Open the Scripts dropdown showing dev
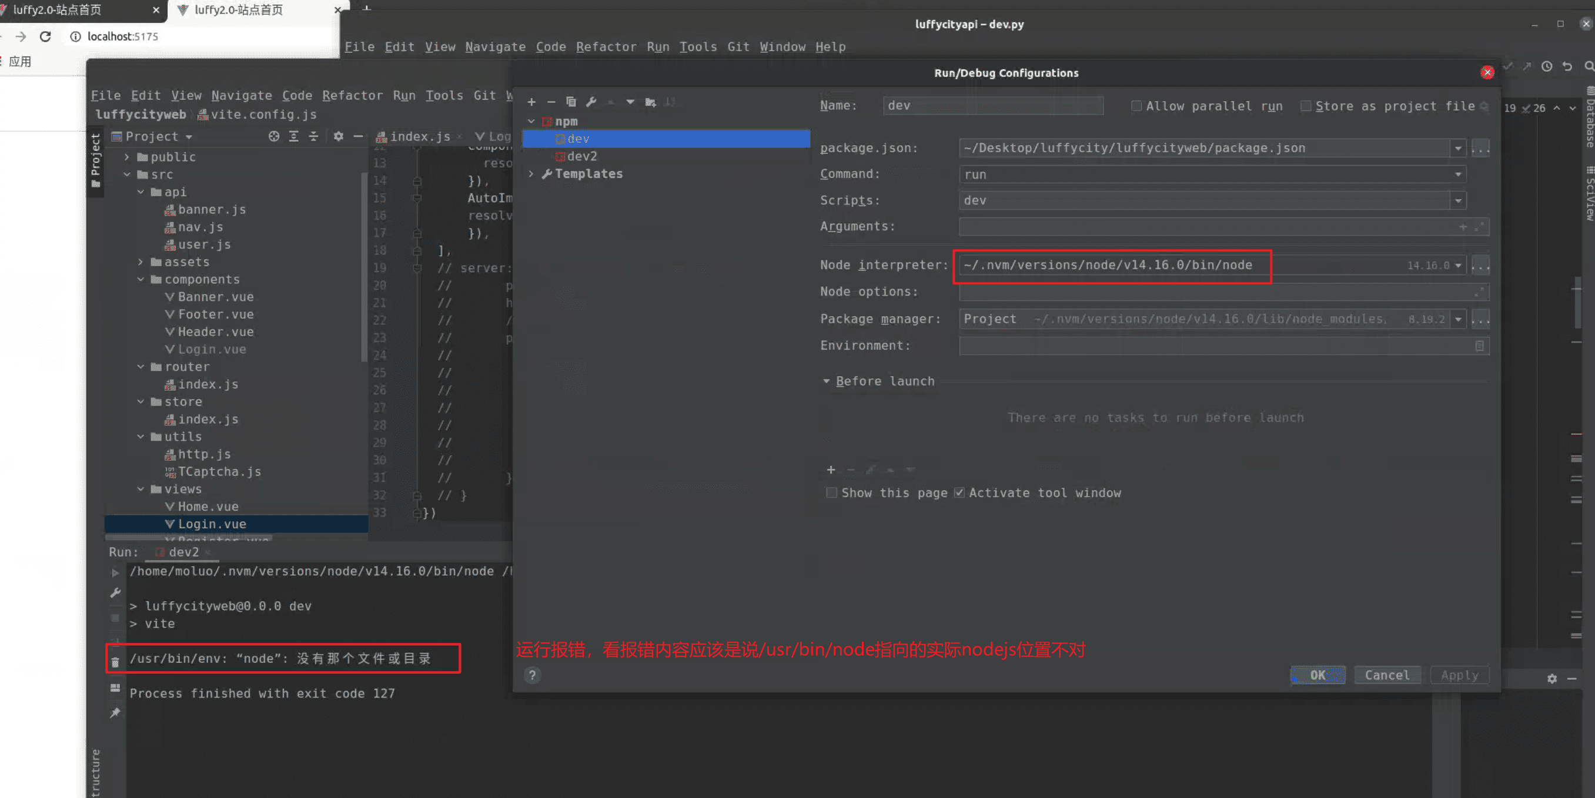The width and height of the screenshot is (1595, 798). [x=1458, y=200]
